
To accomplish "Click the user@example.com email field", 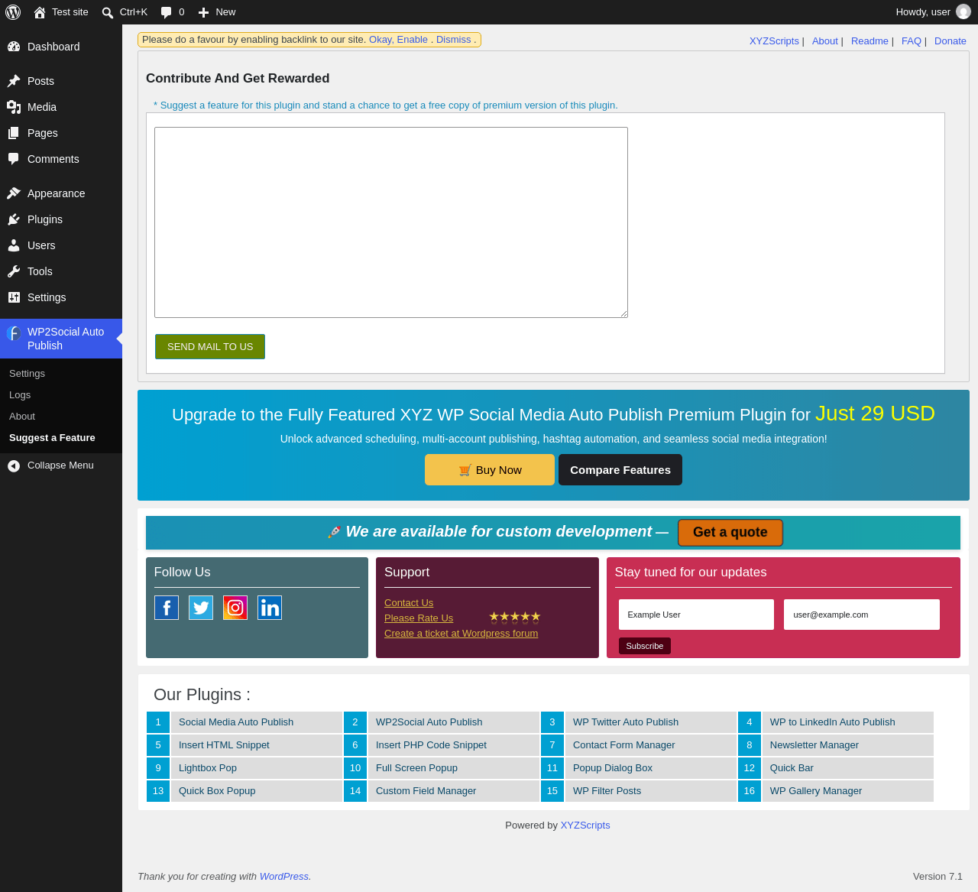I will coord(862,615).
